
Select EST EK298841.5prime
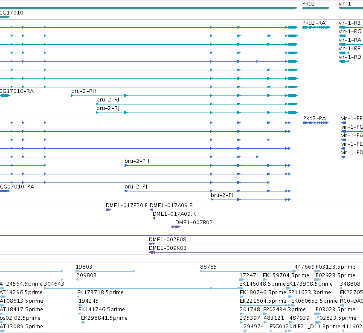click(104, 318)
